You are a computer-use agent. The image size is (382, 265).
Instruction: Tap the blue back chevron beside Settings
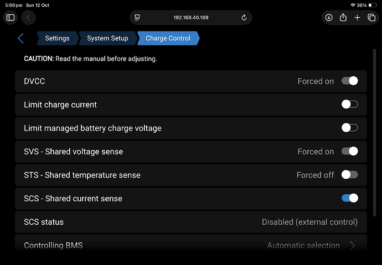click(x=21, y=38)
